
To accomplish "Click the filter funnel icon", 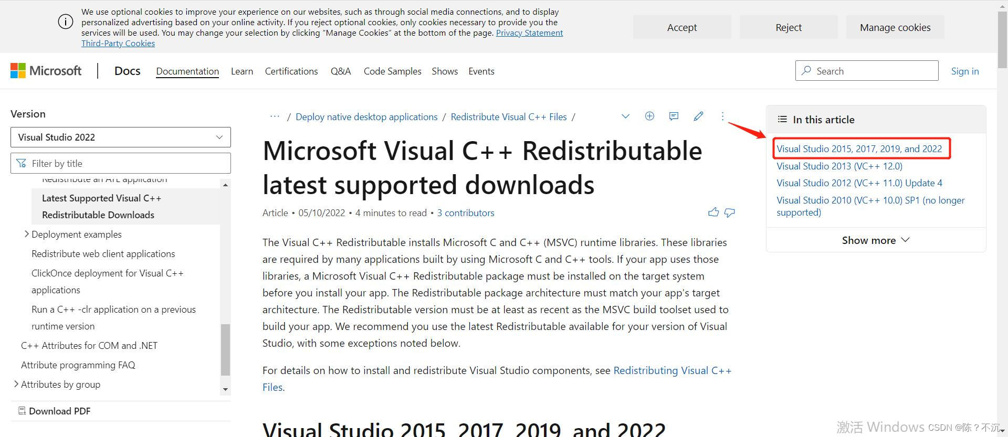I will [22, 163].
